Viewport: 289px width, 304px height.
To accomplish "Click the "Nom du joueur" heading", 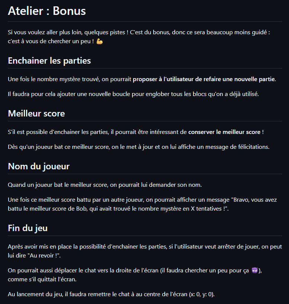I will [39, 166].
